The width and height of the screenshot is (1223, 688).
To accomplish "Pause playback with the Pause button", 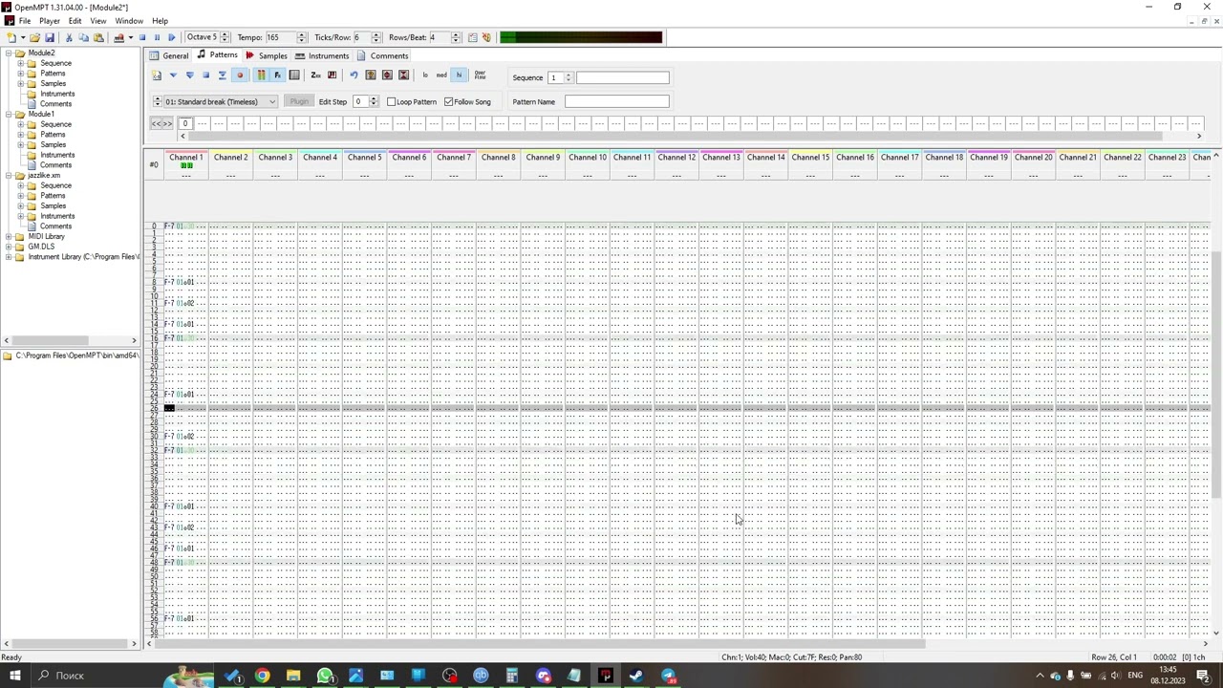I will 157,37.
